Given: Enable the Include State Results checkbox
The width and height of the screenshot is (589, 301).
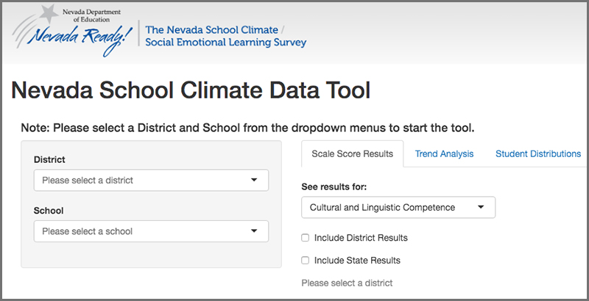Looking at the screenshot, I should click(306, 260).
